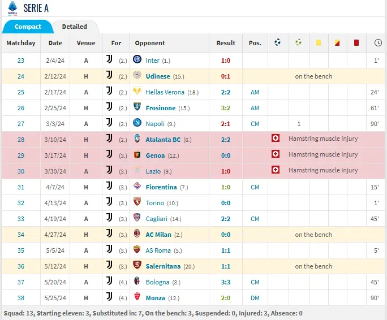387x320 pixels.
Task: Open the 3:3 result against Bologna
Action: (x=225, y=282)
